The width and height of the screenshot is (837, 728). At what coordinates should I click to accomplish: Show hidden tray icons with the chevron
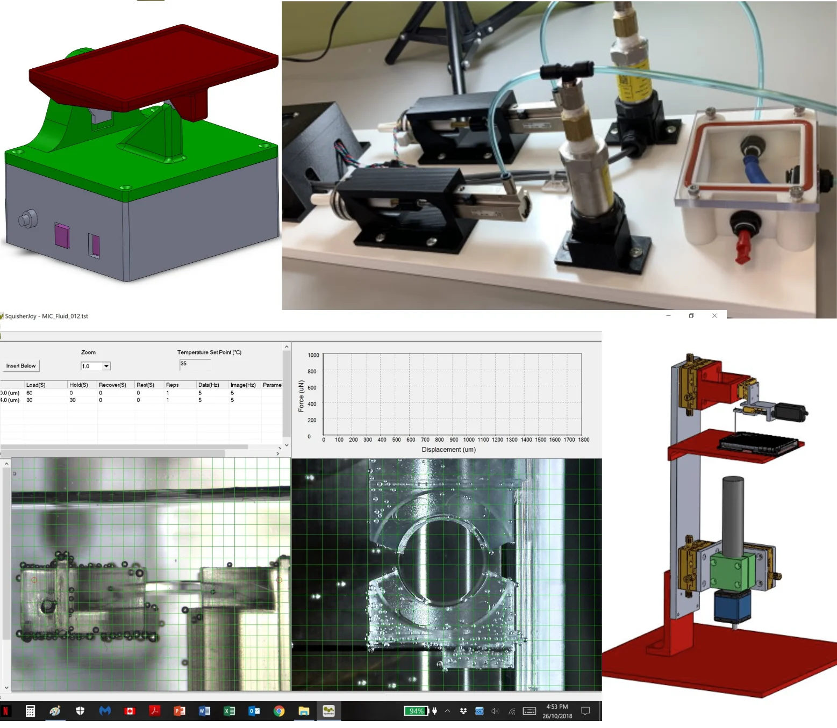[447, 711]
